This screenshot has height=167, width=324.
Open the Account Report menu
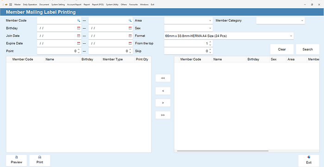pyautogui.click(x=74, y=5)
